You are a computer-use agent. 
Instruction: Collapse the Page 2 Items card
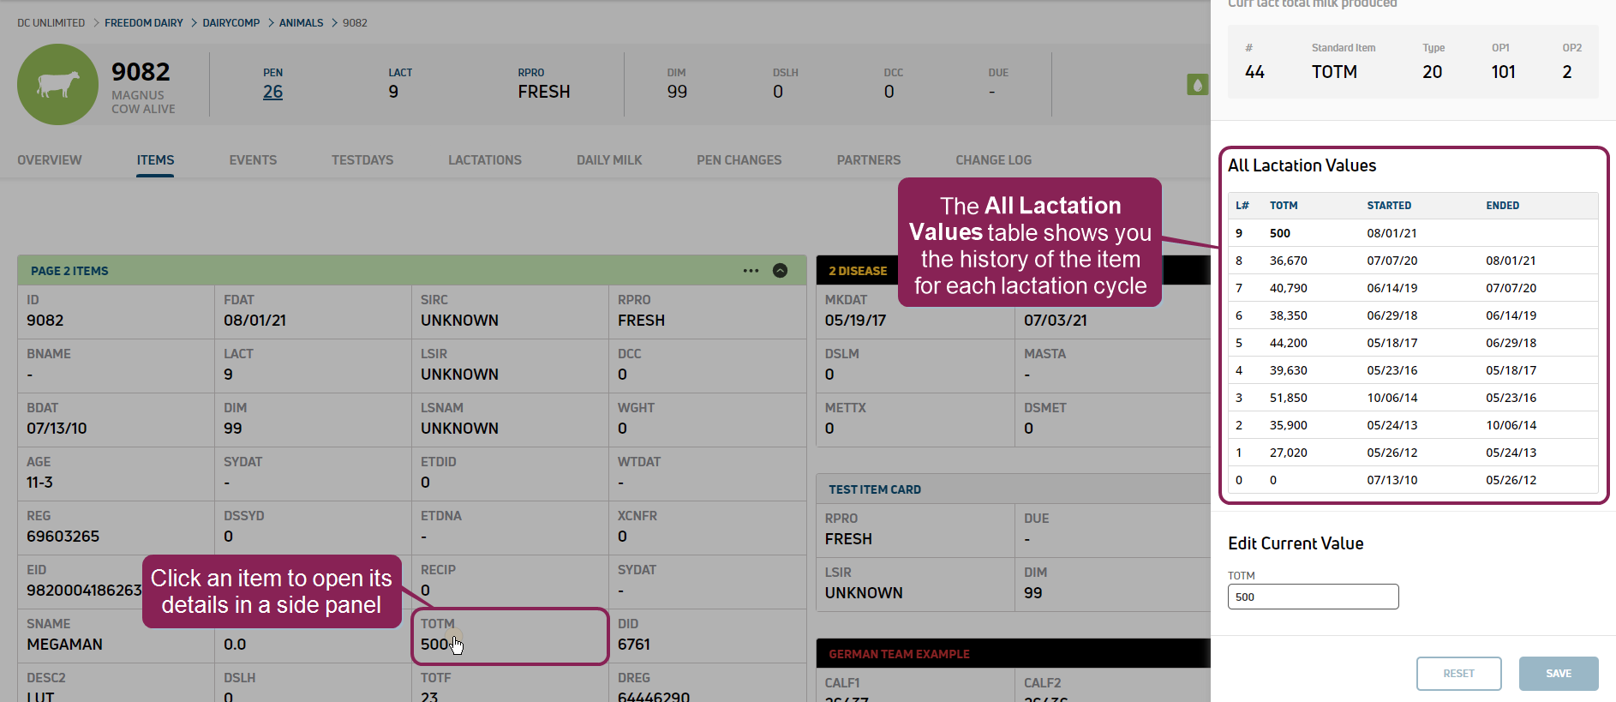pos(780,271)
